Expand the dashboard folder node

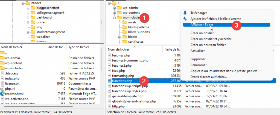(28, 18)
